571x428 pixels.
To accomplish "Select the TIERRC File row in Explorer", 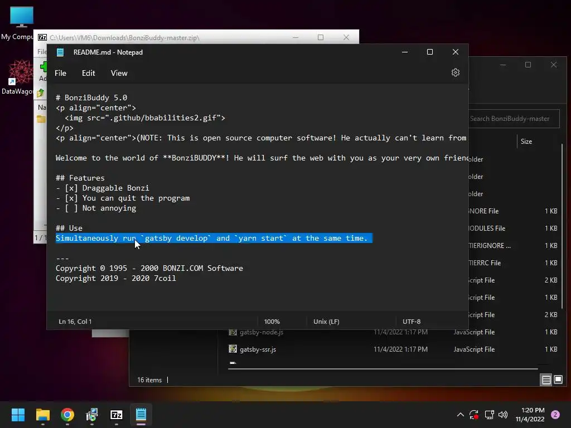I will (x=514, y=263).
